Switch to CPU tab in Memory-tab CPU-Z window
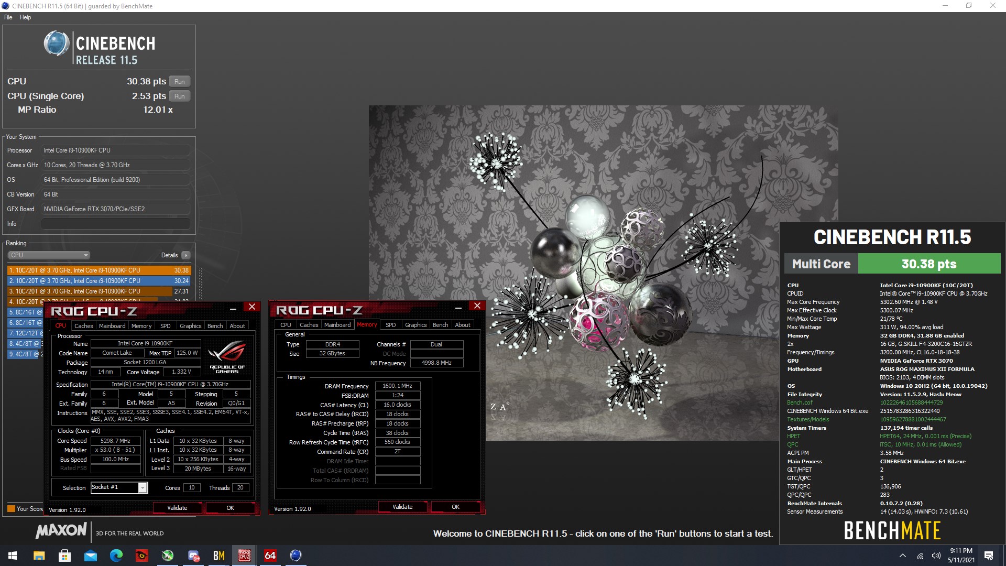The image size is (1006, 566). pyautogui.click(x=286, y=325)
